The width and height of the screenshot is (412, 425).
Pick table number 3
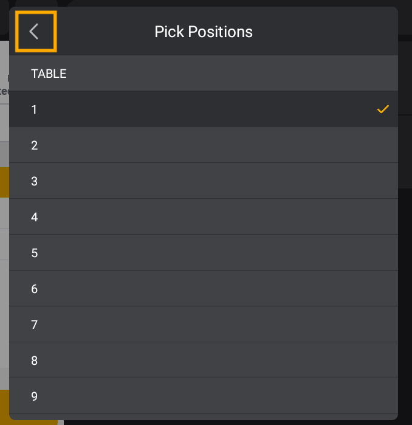tap(182, 181)
